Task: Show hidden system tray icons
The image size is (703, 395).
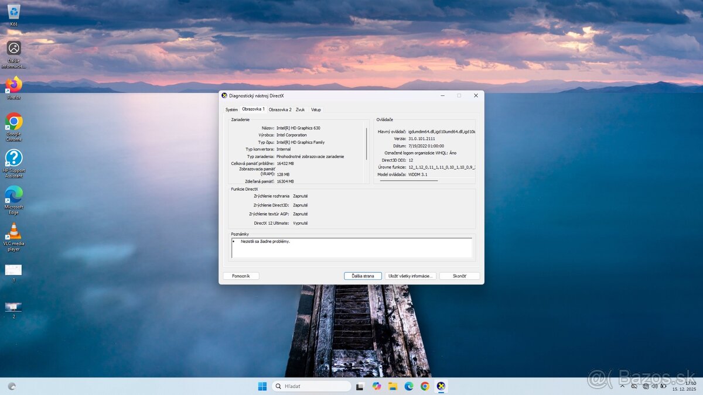Action: click(622, 386)
